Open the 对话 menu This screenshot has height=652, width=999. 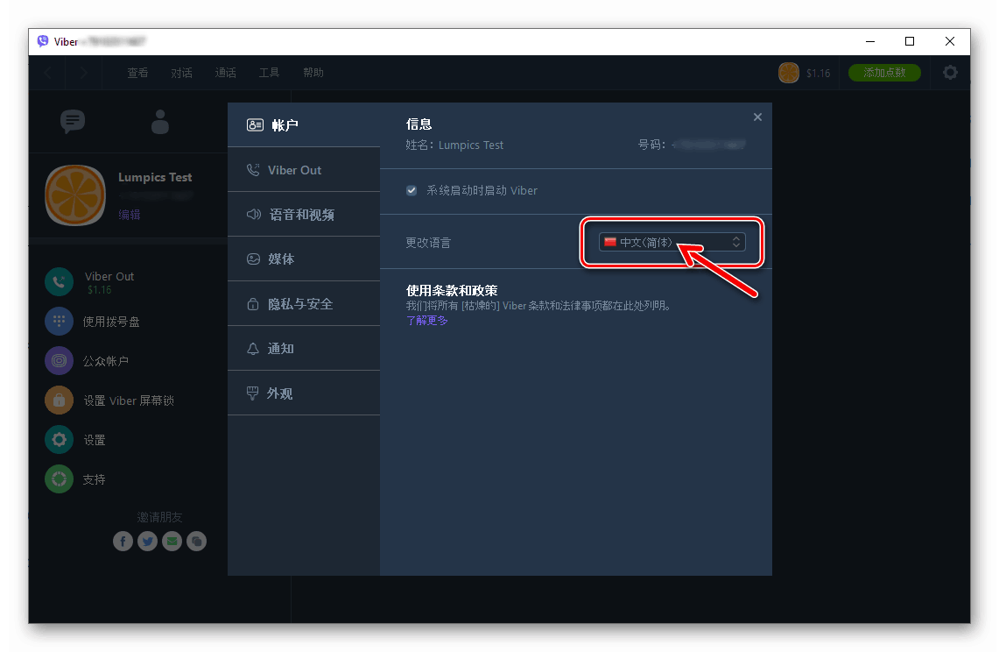[x=181, y=73]
